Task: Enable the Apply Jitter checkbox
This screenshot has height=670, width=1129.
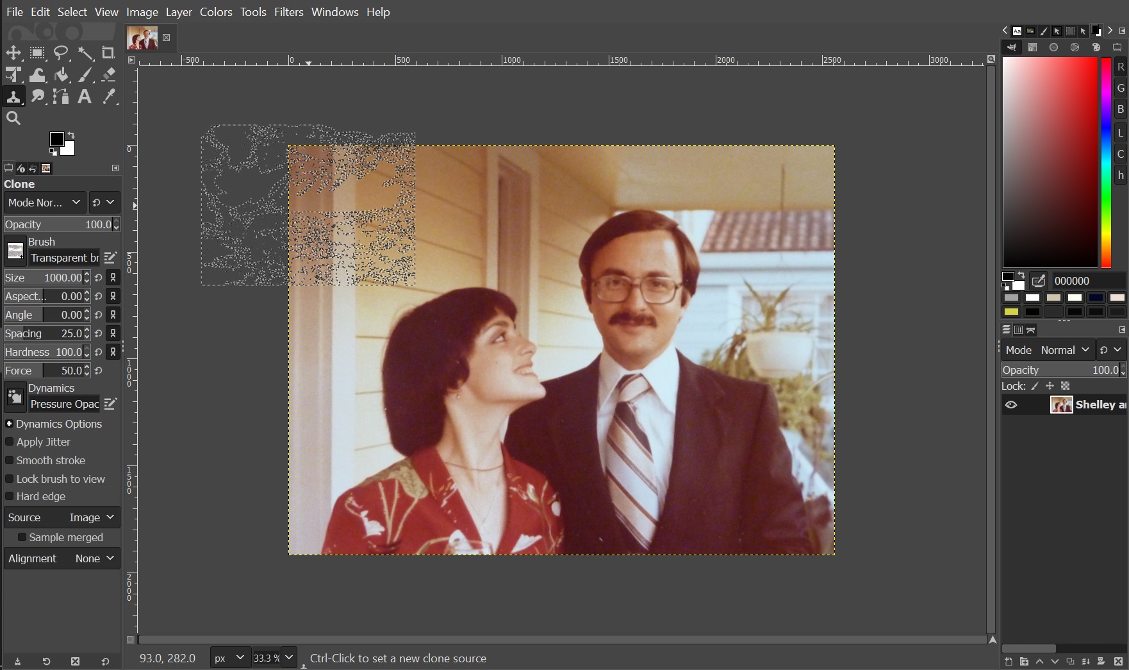Action: point(10,442)
